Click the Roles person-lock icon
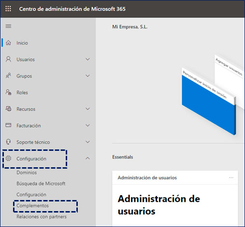 (8, 92)
